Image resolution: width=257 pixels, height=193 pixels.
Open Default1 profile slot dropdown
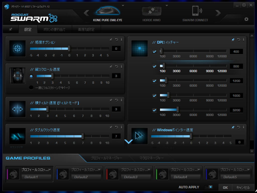click(50, 170)
